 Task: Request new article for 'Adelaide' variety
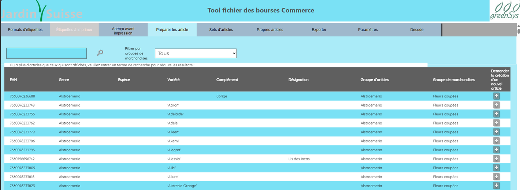pyautogui.click(x=496, y=114)
